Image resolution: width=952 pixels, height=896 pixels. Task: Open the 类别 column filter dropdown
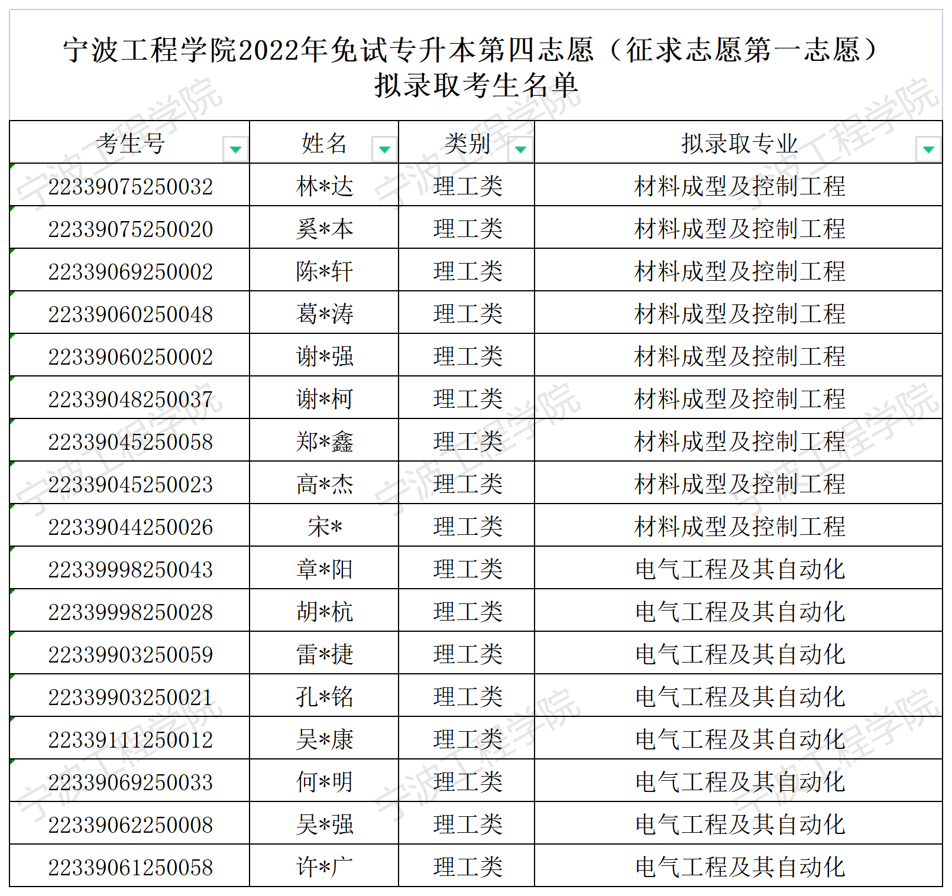[x=520, y=149]
